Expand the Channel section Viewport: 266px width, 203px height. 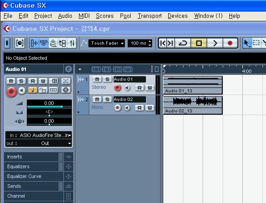(x=33, y=196)
